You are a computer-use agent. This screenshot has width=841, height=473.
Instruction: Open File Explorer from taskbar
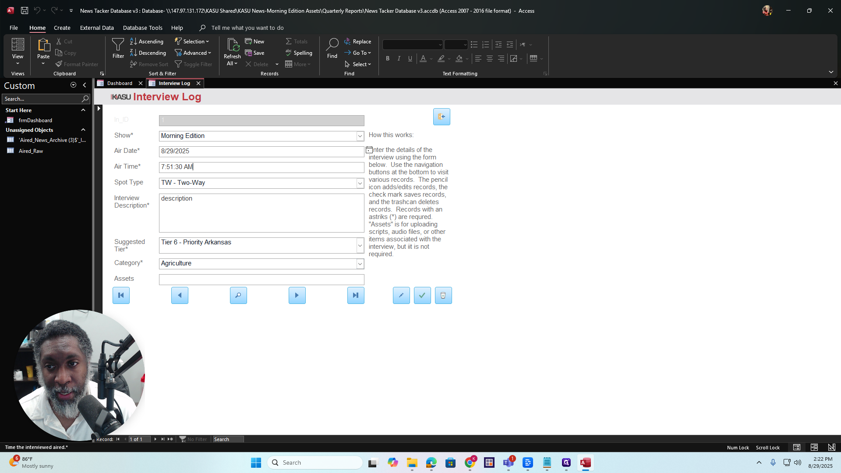(x=412, y=462)
